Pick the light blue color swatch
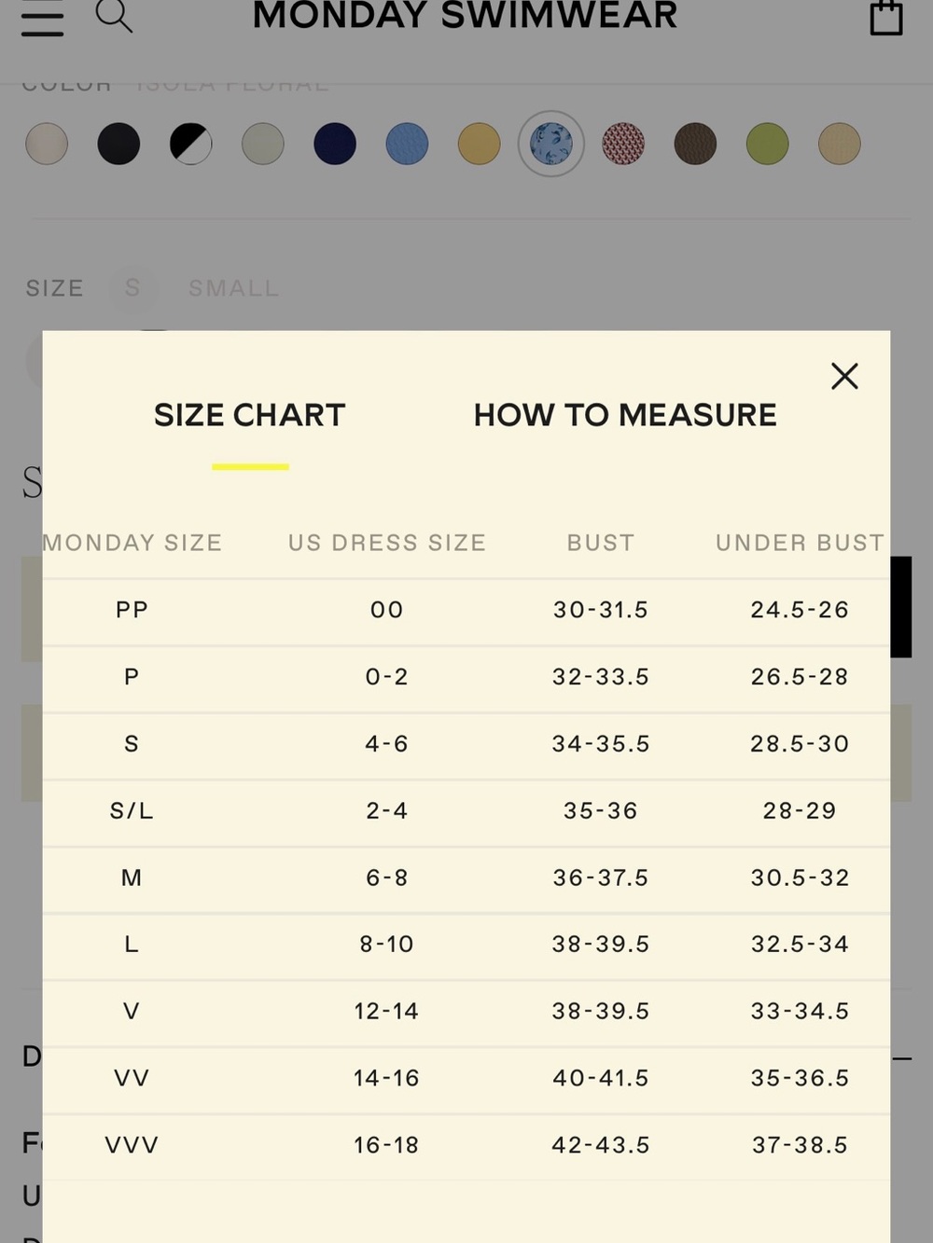 pyautogui.click(x=407, y=145)
